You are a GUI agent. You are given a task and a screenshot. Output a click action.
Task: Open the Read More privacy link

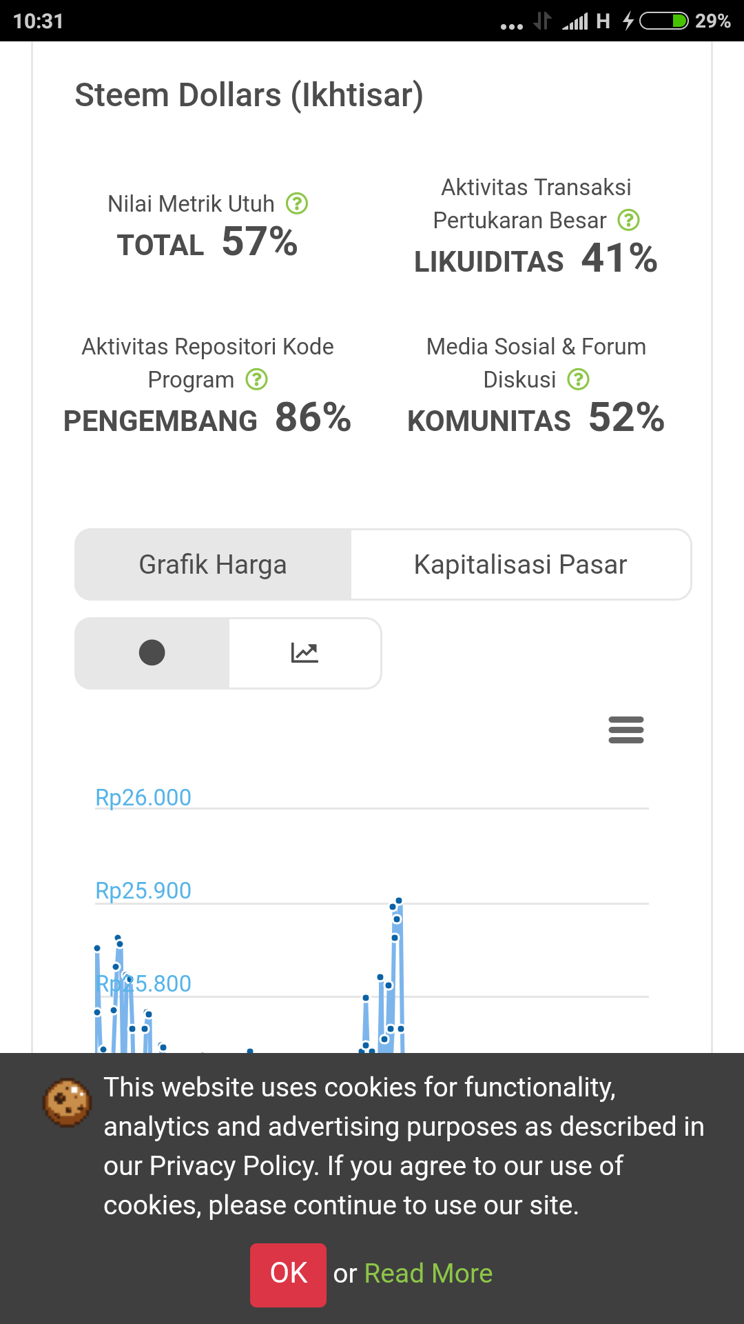click(x=428, y=1274)
